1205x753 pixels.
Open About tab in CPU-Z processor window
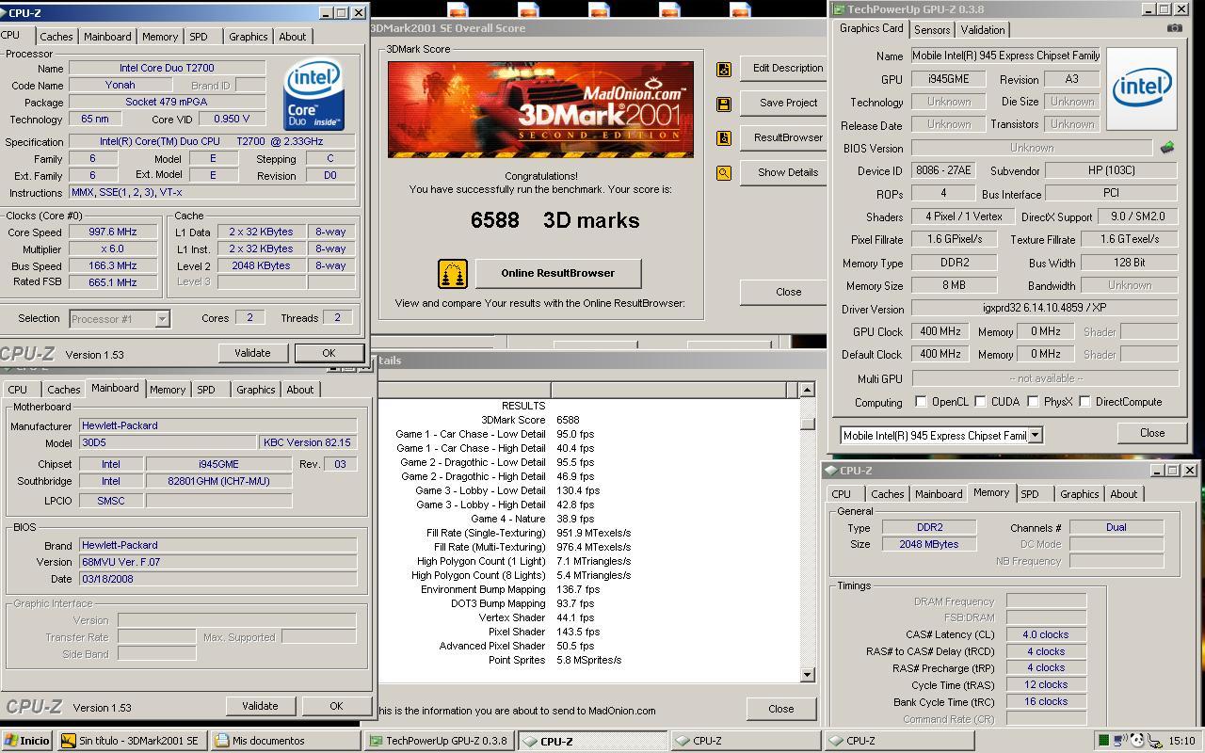pyautogui.click(x=292, y=37)
